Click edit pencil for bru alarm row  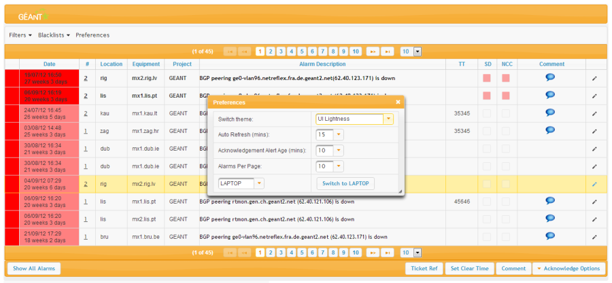[594, 237]
